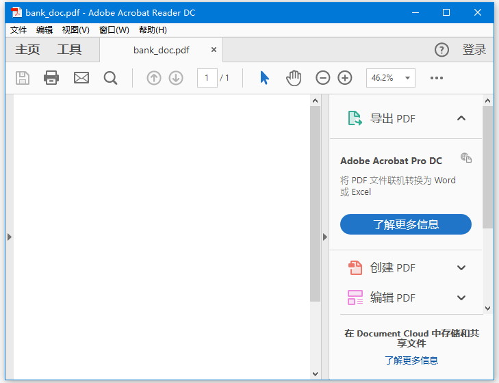Open the 视图(V) menu
Image resolution: width=499 pixels, height=383 pixels.
[76, 30]
